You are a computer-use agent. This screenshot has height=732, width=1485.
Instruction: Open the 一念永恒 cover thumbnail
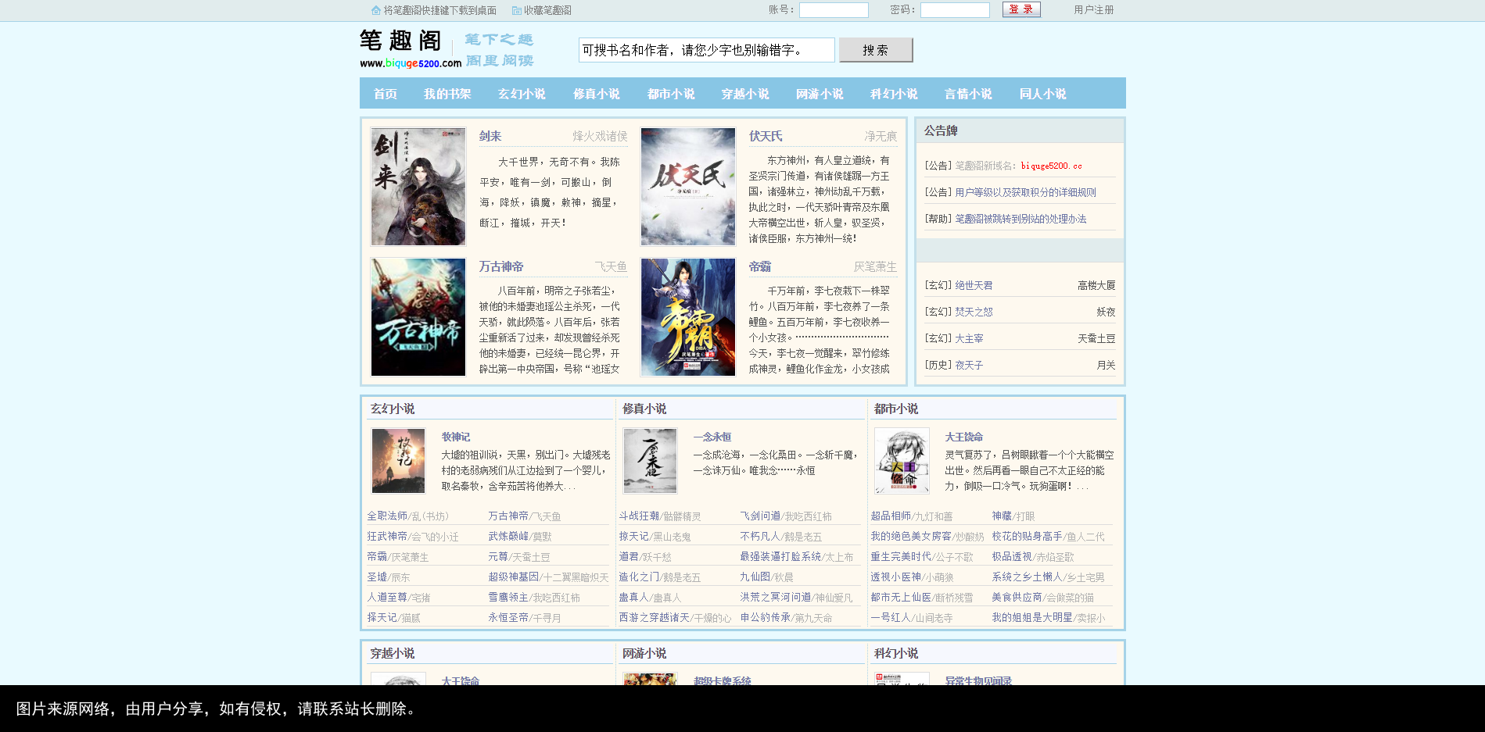650,461
